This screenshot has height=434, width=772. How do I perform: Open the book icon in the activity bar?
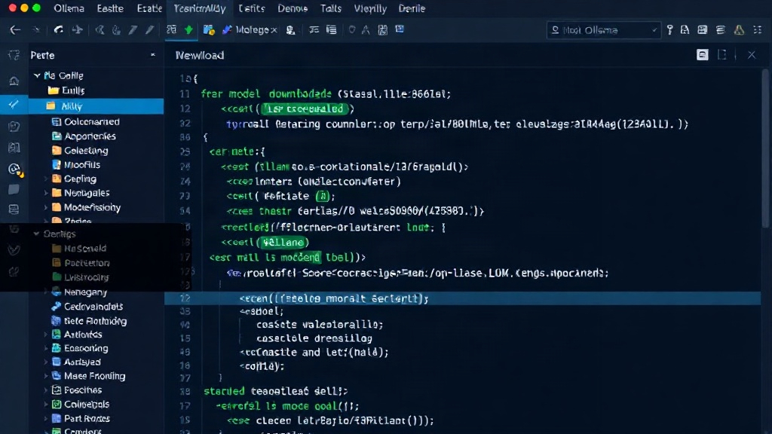point(14,147)
